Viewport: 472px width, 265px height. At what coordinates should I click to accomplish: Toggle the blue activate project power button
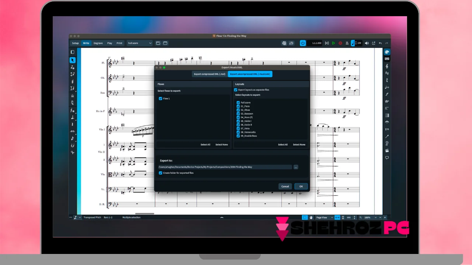[303, 43]
